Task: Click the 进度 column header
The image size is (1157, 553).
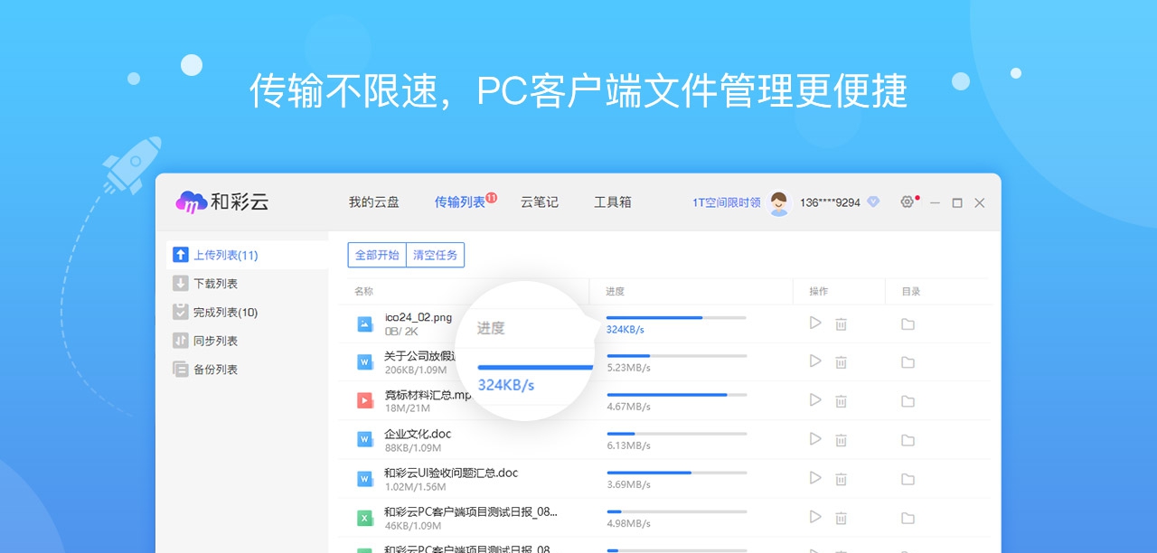Action: (x=615, y=291)
